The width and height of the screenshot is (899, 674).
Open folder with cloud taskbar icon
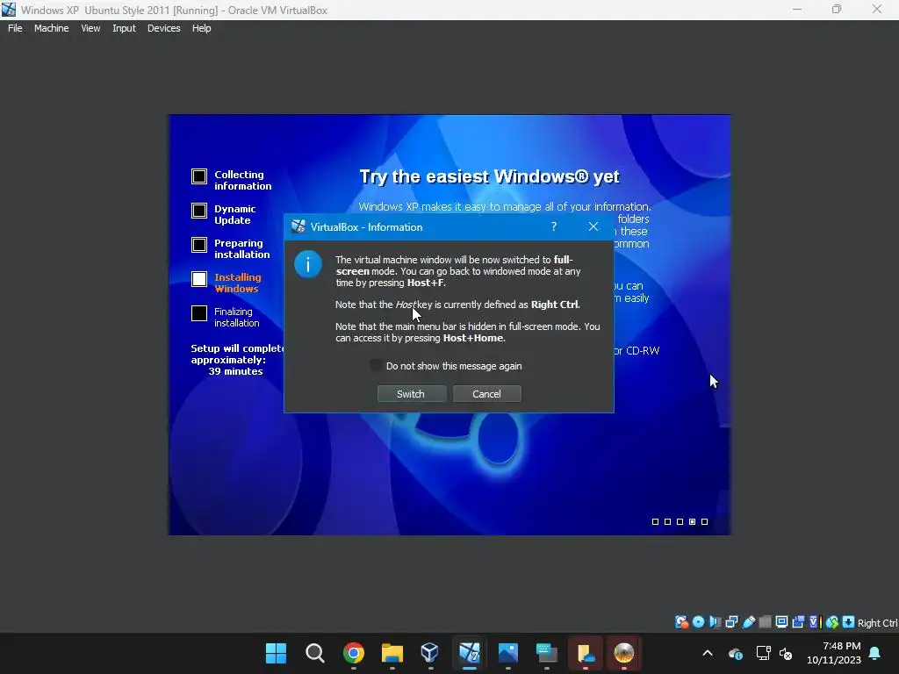click(x=586, y=653)
